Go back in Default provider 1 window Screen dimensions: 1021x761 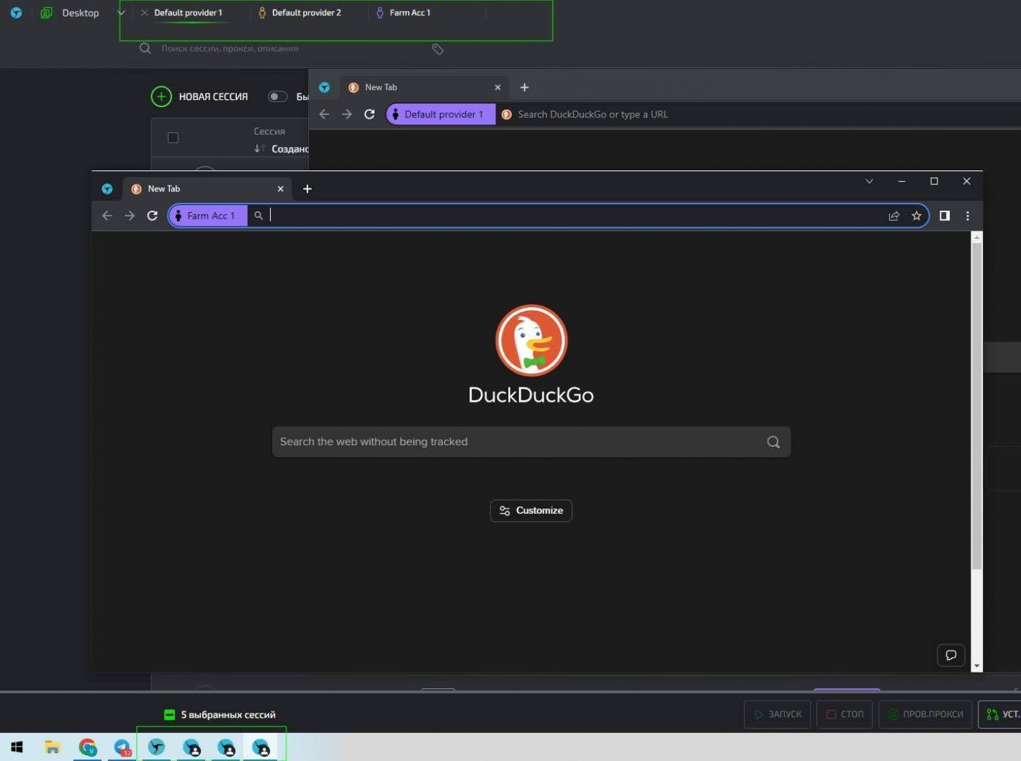324,114
